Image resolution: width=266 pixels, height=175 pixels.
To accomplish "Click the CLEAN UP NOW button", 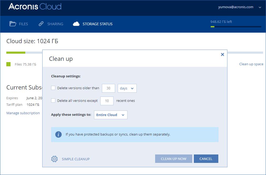I will 174,159.
